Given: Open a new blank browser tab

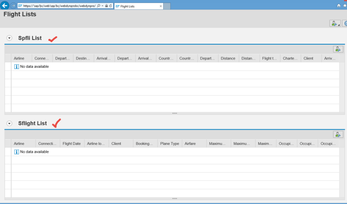Looking at the screenshot, I should coord(167,6).
